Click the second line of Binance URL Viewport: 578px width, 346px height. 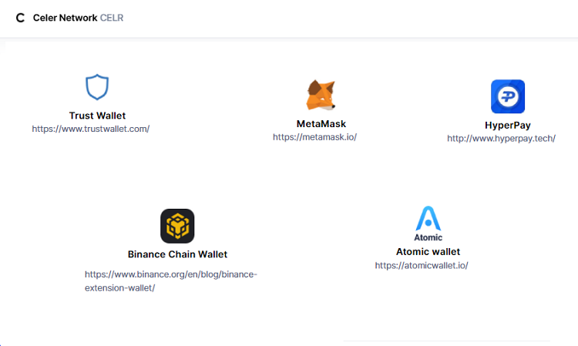tap(119, 287)
